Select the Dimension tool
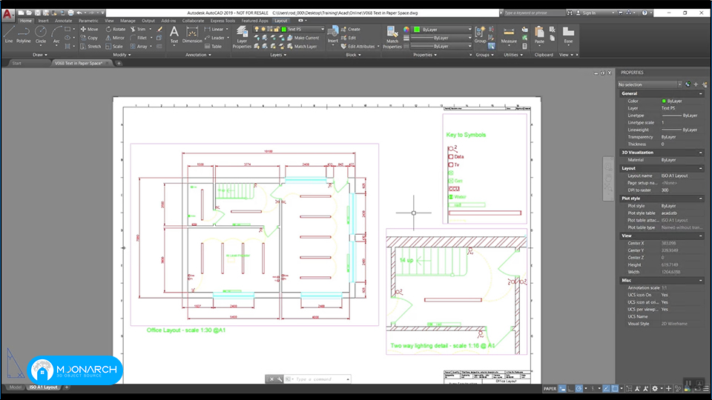712x400 pixels. 192,35
